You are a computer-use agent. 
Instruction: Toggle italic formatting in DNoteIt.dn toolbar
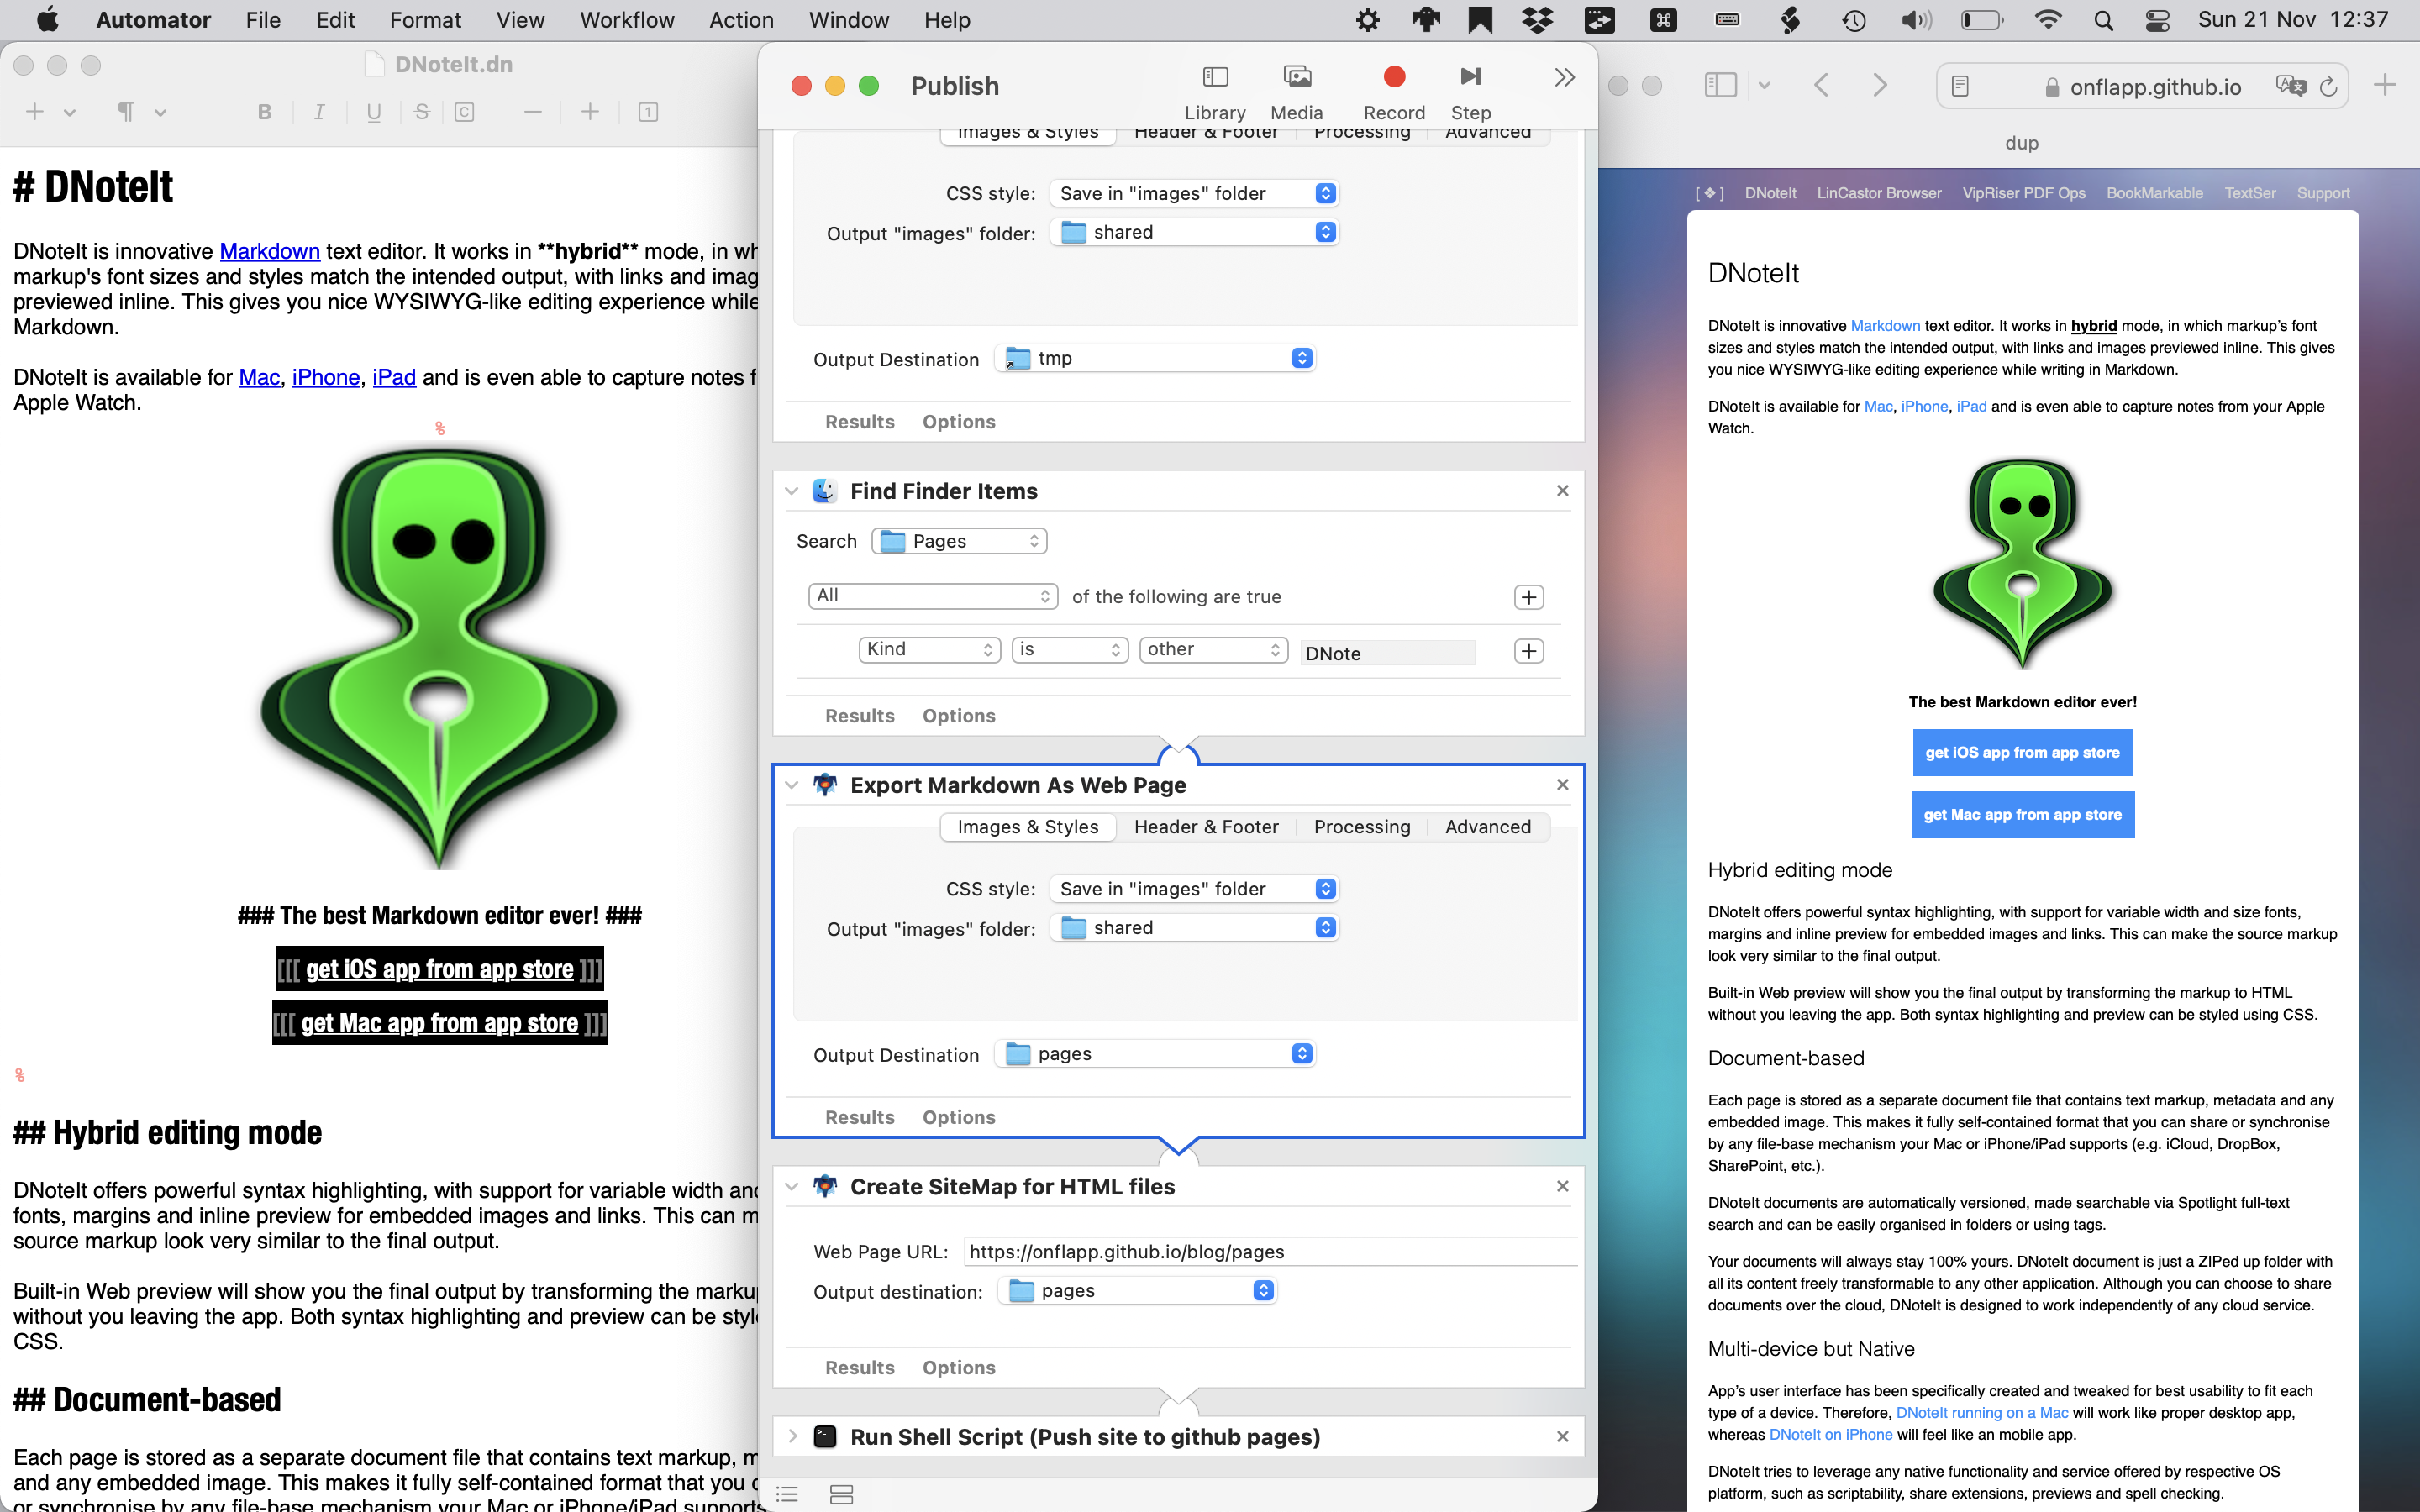click(x=319, y=112)
